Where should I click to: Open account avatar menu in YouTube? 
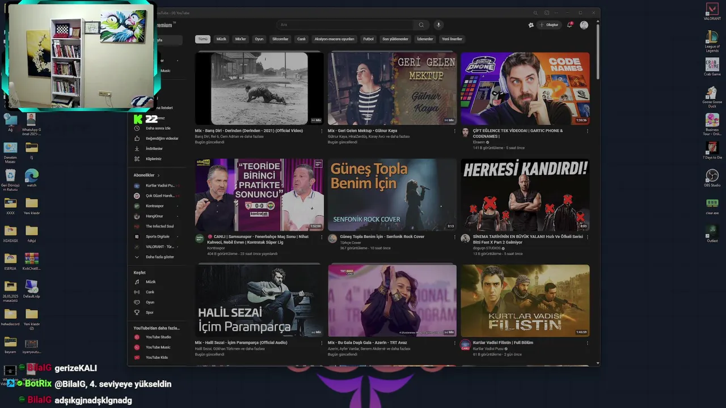coord(584,25)
